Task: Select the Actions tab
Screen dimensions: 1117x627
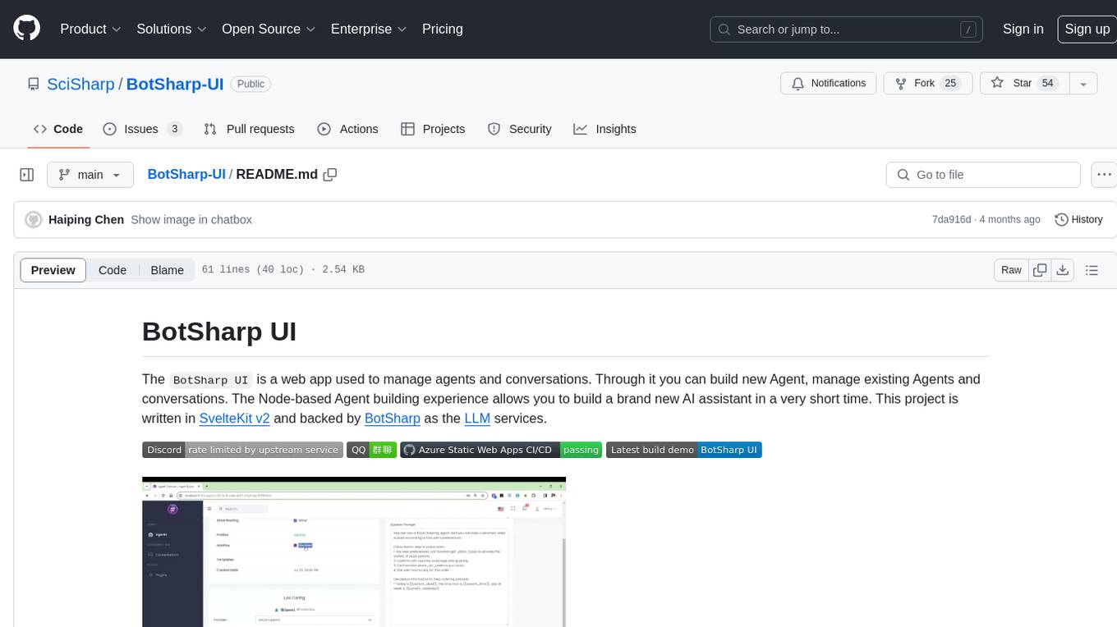Action: pos(347,129)
